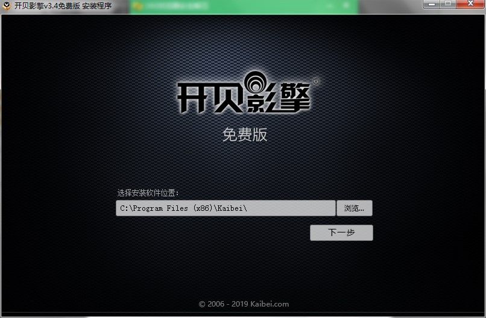
Task: Click the installer icon in title bar
Action: pos(7,5)
